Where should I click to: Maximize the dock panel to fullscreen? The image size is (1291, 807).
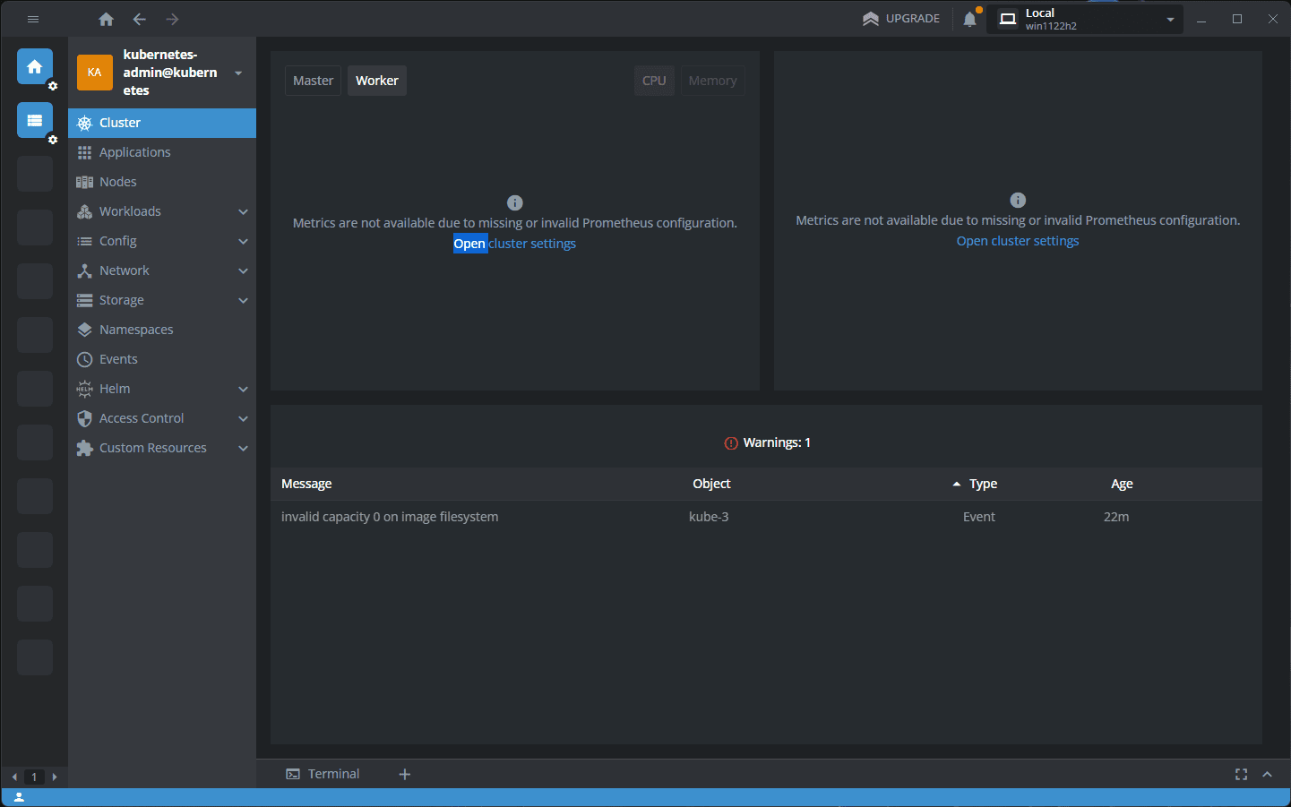1241,774
